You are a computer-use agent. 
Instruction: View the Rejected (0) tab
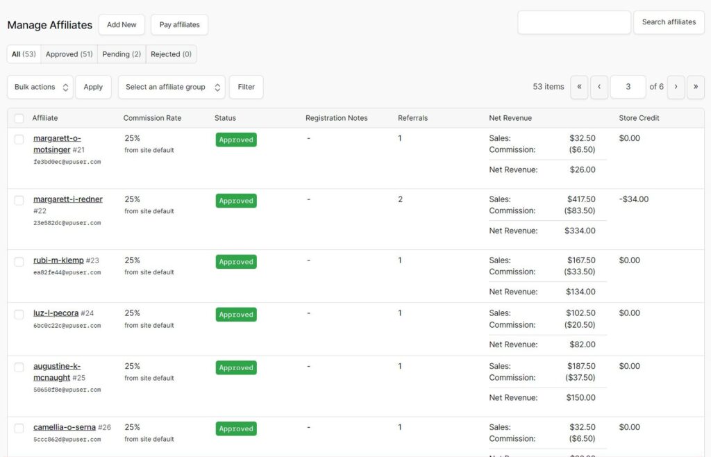171,54
